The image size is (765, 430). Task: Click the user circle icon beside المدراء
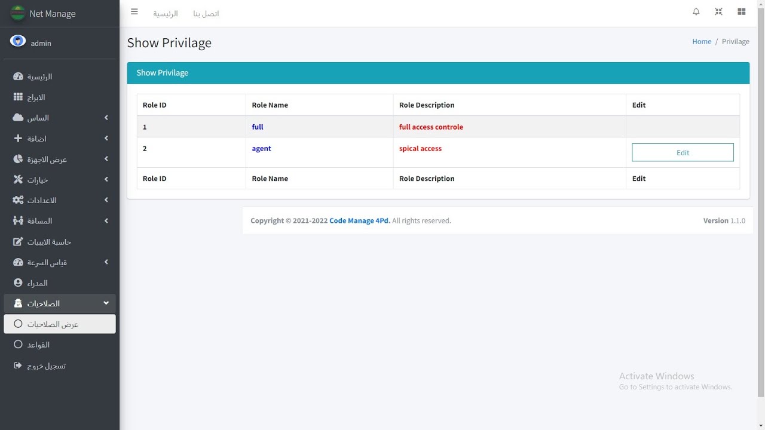pos(18,282)
